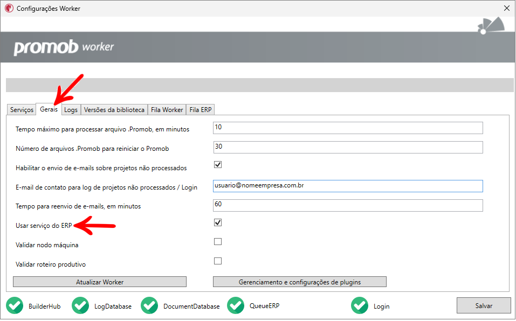
Task: Open Gerenciamento e configurações de plugins
Action: tap(300, 282)
